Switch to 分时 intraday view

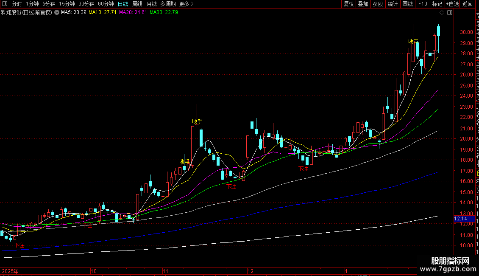tap(17, 4)
